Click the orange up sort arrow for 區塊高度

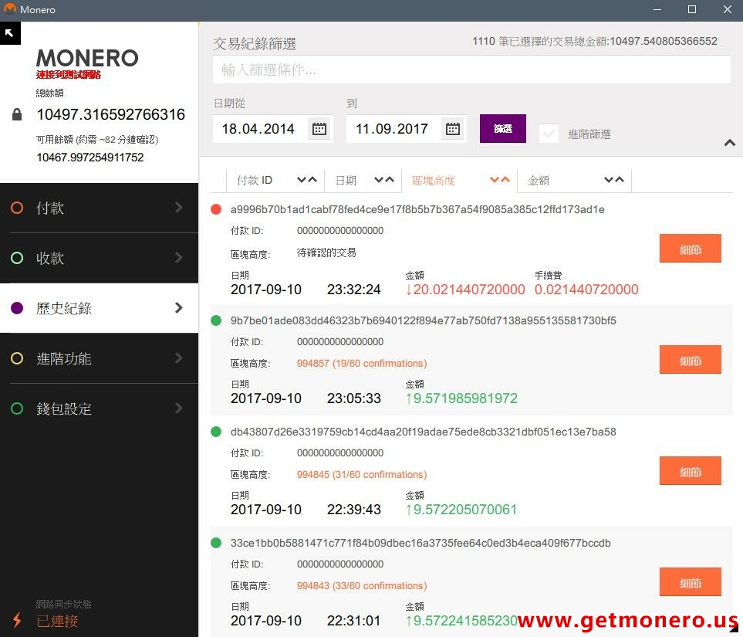[x=505, y=180]
